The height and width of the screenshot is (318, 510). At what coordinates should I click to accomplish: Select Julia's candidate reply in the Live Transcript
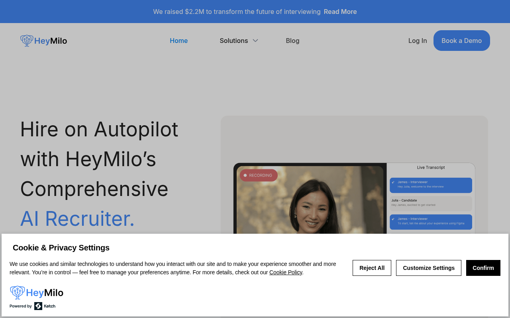click(x=431, y=203)
